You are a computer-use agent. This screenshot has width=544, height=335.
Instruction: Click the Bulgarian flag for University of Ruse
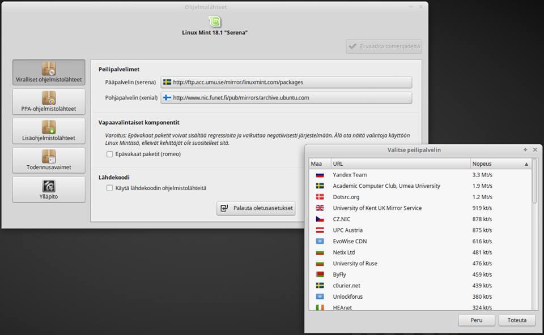point(320,264)
